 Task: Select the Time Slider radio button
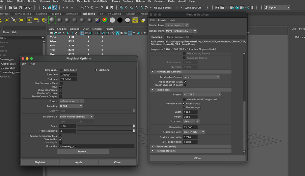[x=61, y=70]
